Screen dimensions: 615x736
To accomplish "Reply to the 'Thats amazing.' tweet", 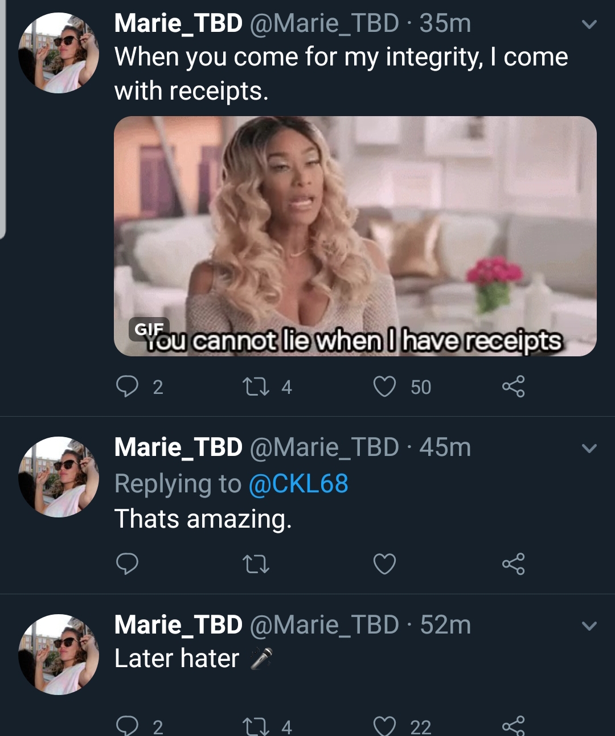I will [127, 564].
